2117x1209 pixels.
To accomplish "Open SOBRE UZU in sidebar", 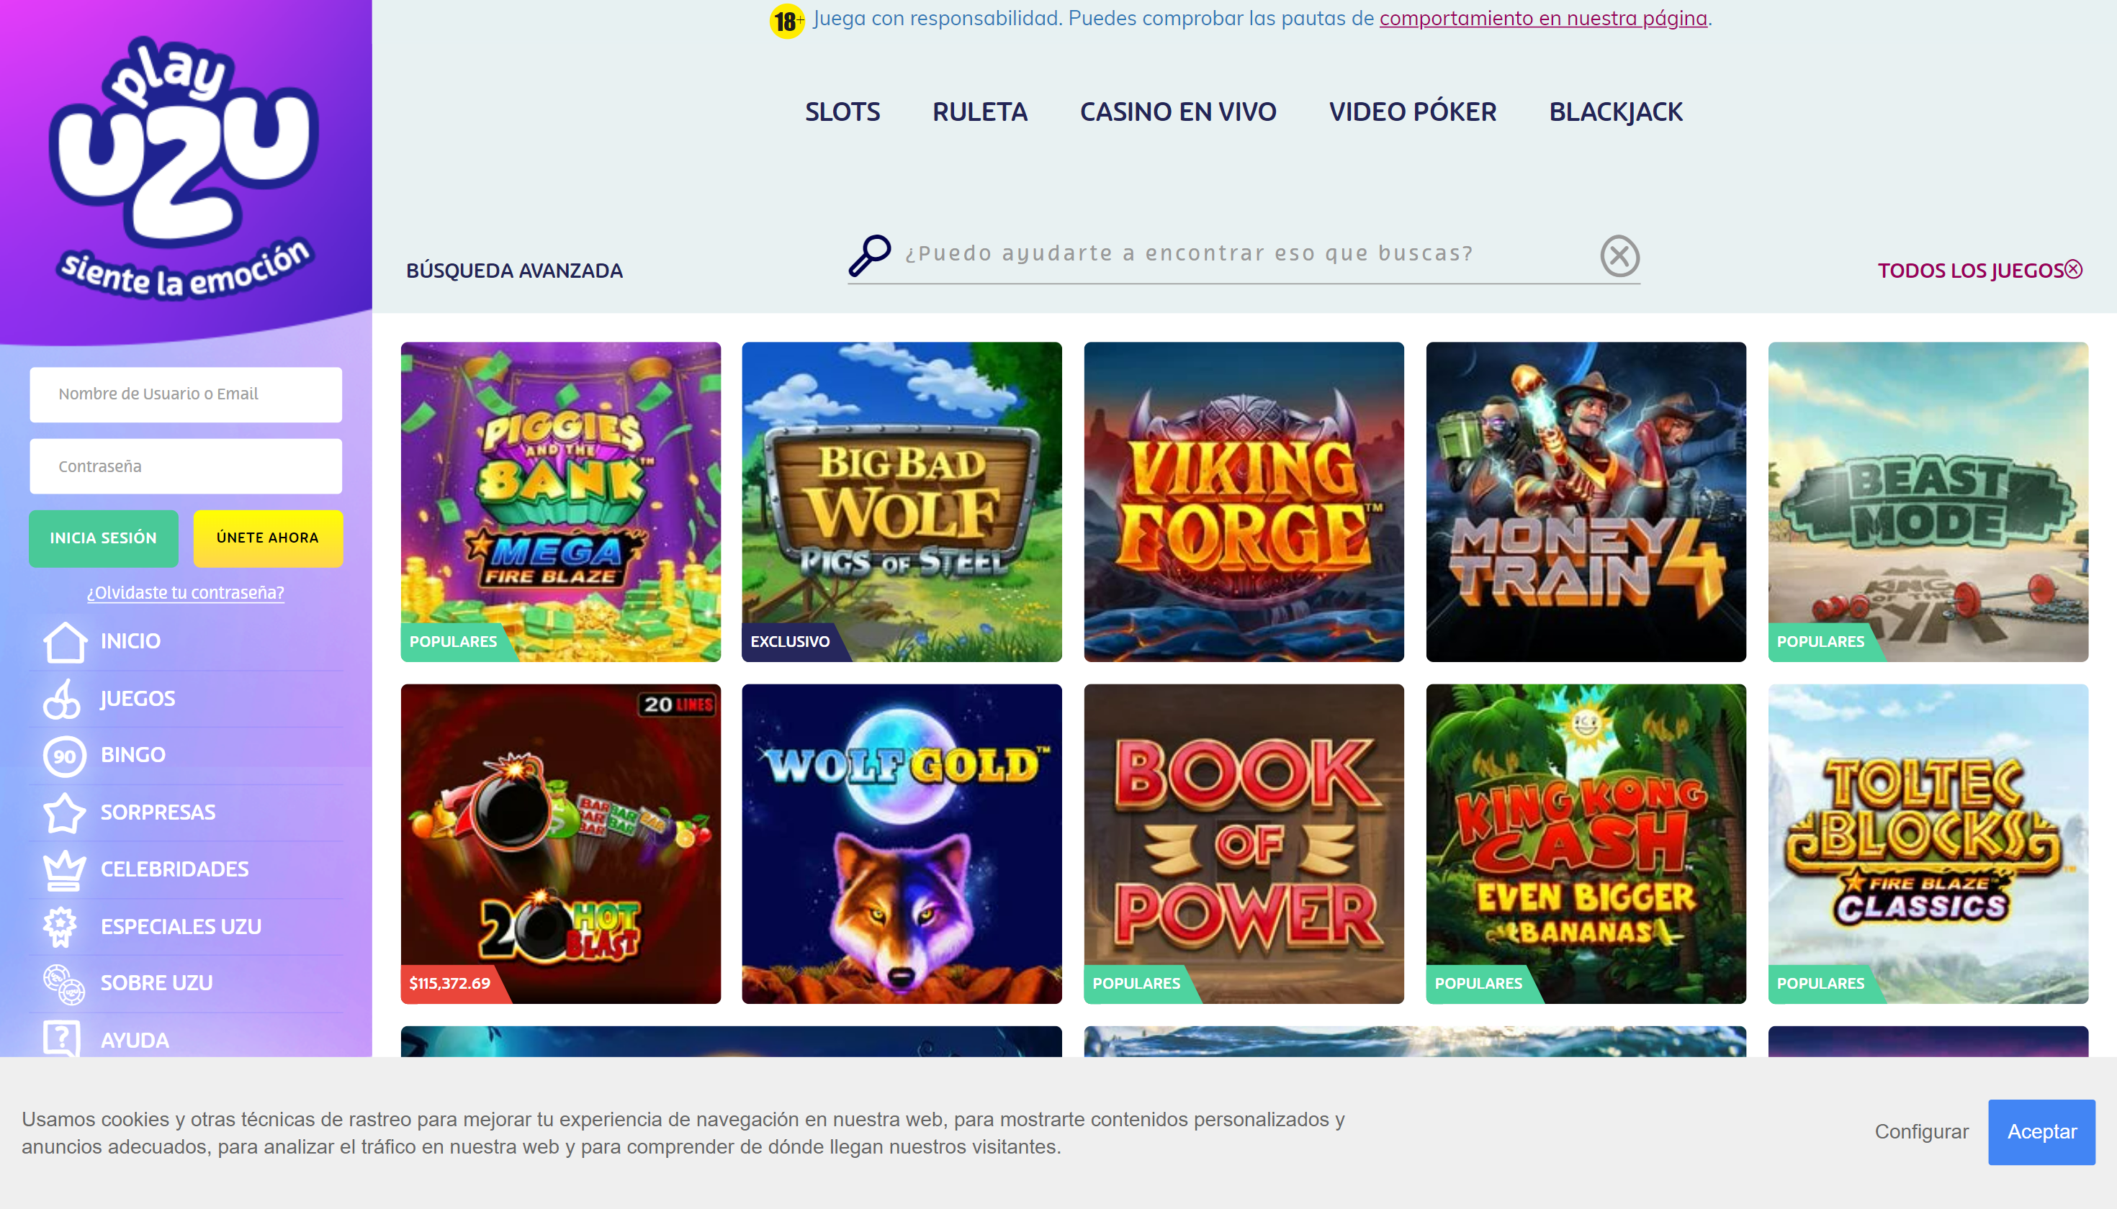I will [156, 983].
